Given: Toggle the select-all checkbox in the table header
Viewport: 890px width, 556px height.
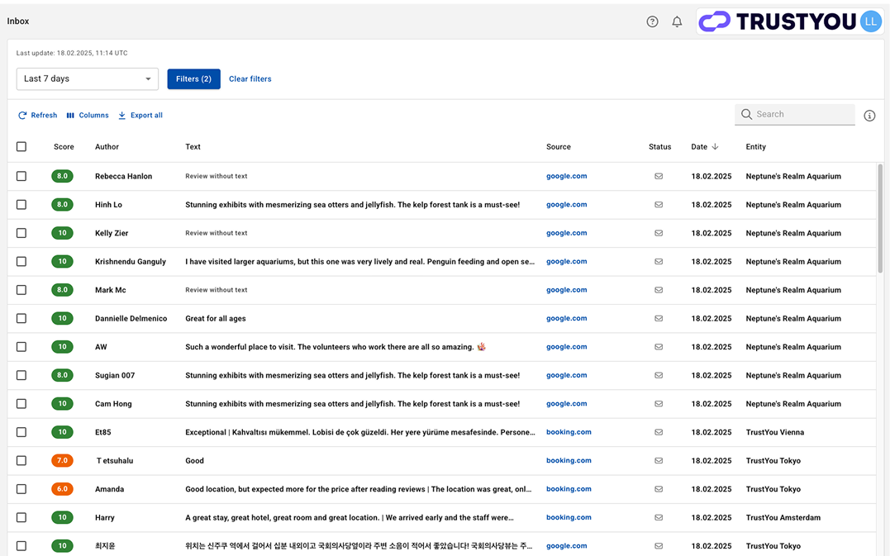Looking at the screenshot, I should tap(21, 146).
